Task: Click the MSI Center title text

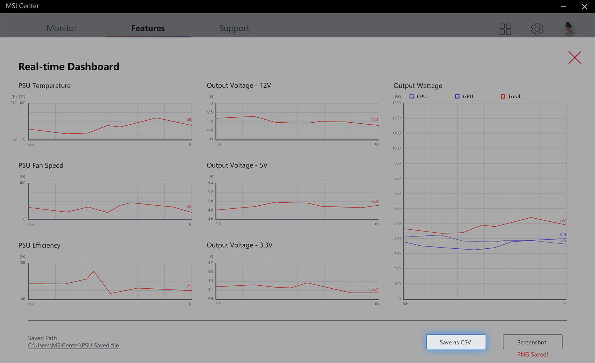Action: pyautogui.click(x=22, y=6)
